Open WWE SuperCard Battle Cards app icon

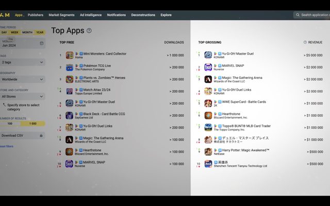(x=208, y=104)
